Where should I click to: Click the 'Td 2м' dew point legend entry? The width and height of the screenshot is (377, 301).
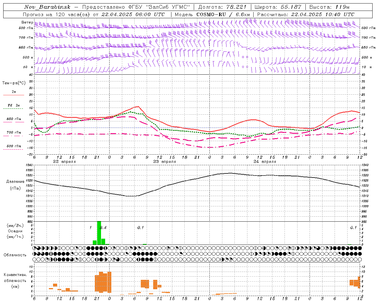point(14,105)
